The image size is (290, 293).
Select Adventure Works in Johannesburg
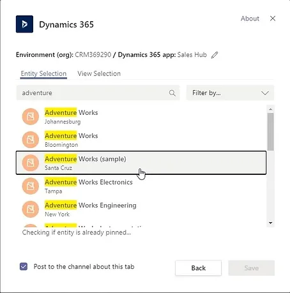(141, 117)
